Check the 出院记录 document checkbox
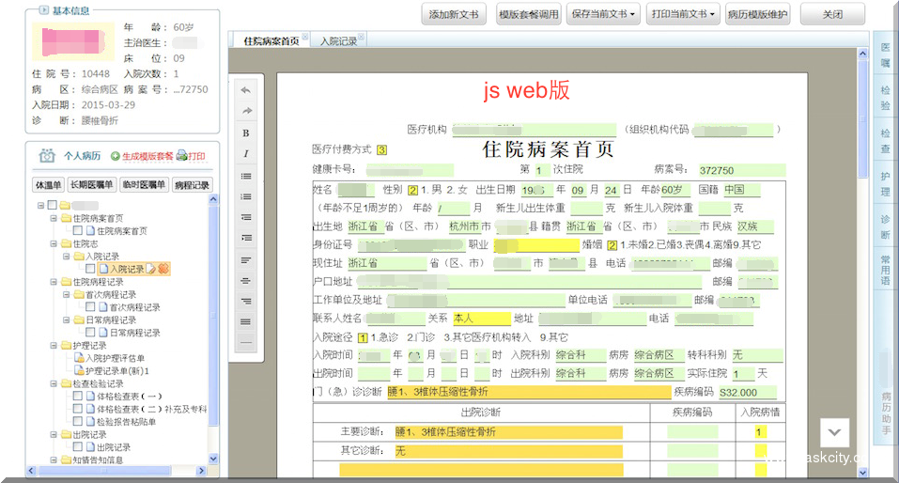 (77, 447)
